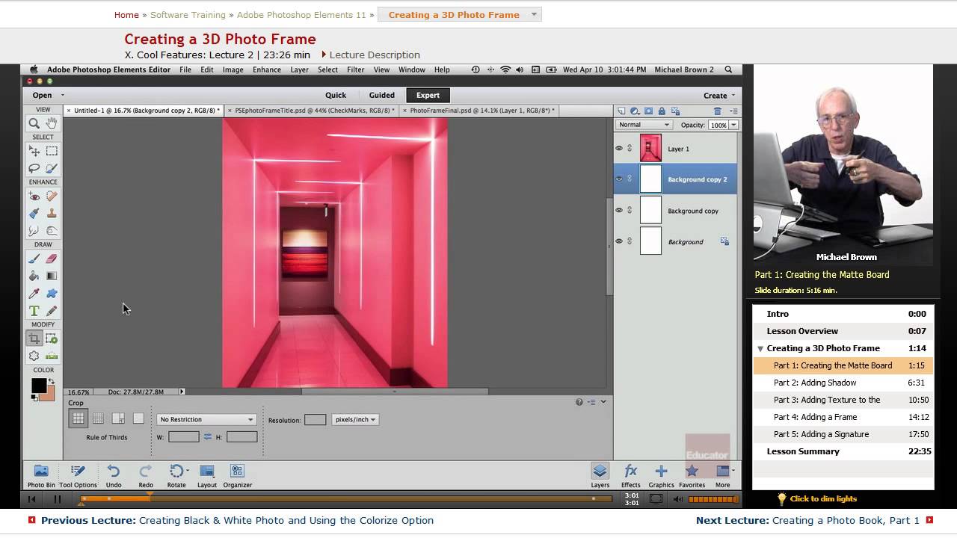Select the Recompose tool

(x=52, y=338)
